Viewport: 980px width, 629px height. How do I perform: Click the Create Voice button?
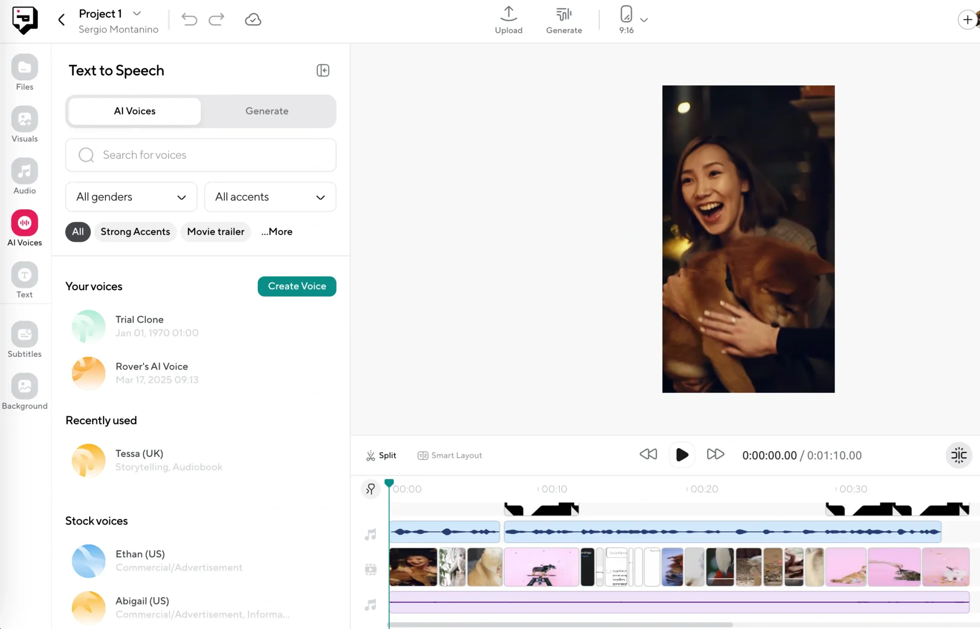tap(296, 286)
